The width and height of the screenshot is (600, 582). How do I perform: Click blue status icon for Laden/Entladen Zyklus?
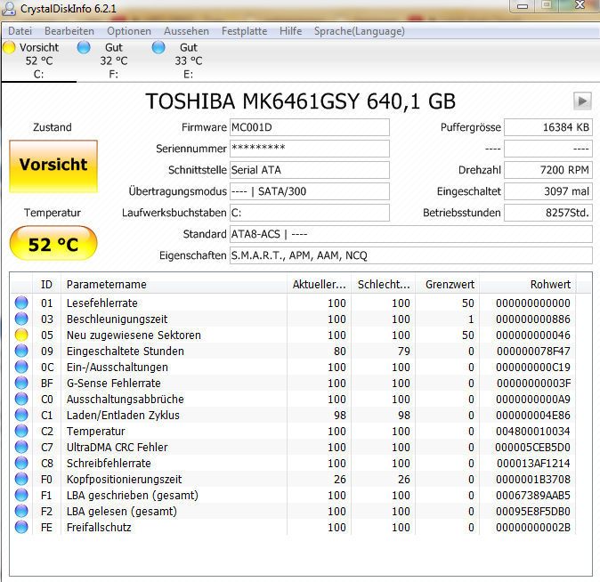[x=21, y=416]
